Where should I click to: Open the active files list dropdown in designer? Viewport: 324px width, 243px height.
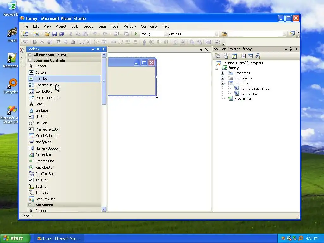pos(201,50)
